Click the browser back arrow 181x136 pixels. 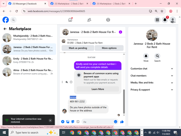[4, 11]
